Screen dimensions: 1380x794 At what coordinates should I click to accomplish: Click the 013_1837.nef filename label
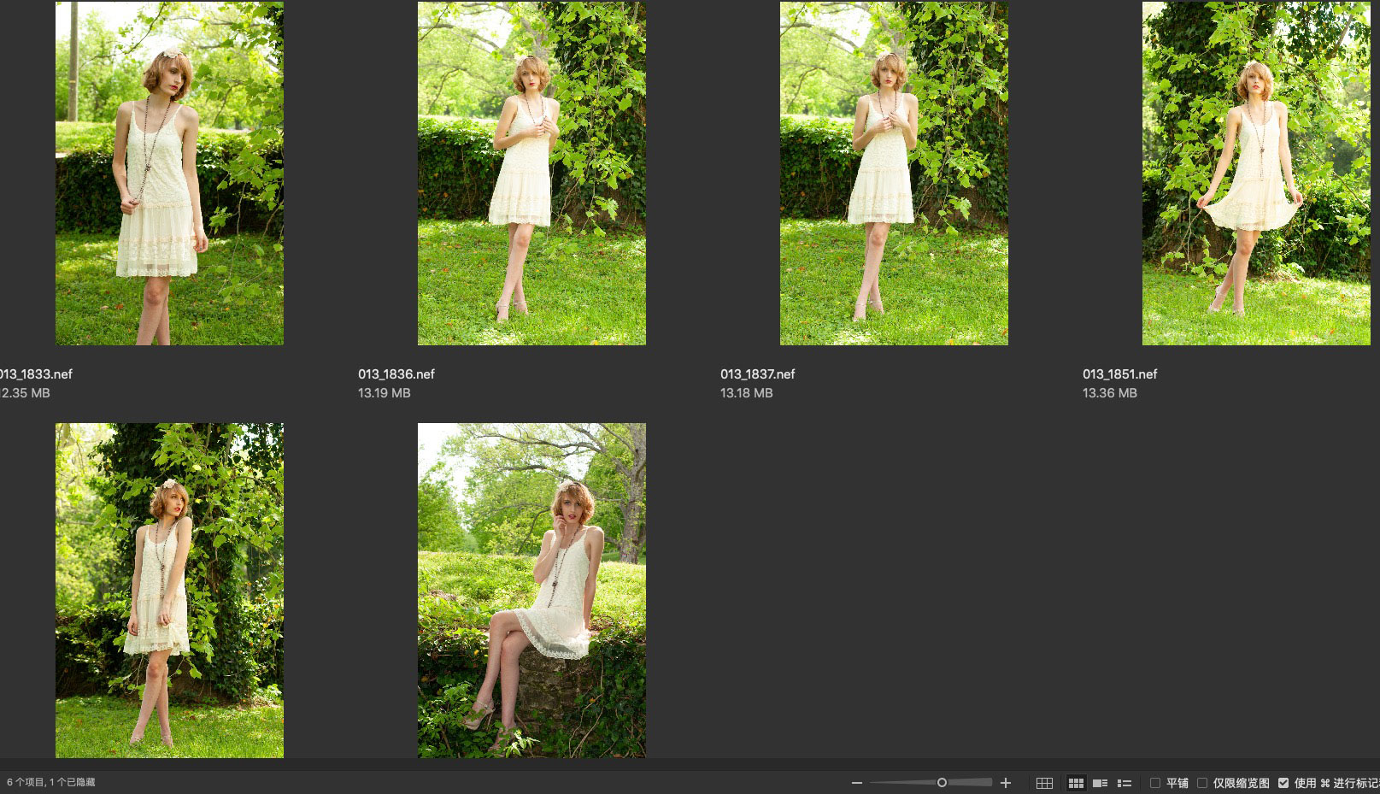757,374
